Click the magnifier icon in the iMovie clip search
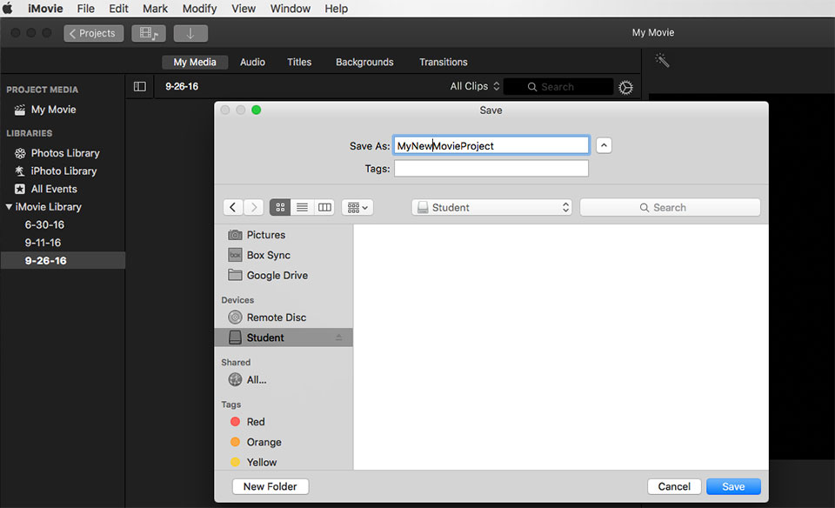The height and width of the screenshot is (508, 835). (532, 87)
